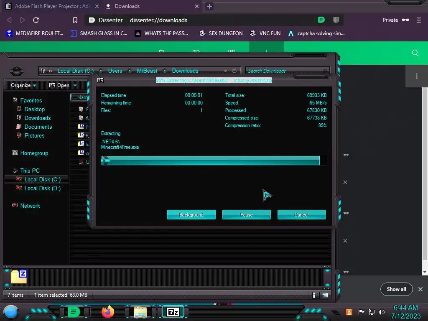The image size is (428, 321).
Task: Click the zip file preview thumbnail in details pane
Action: [x=19, y=276]
